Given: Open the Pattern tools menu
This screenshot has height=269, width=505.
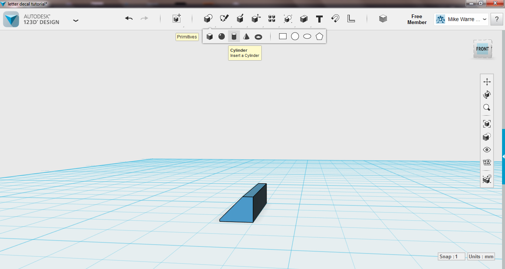Looking at the screenshot, I should pyautogui.click(x=272, y=18).
